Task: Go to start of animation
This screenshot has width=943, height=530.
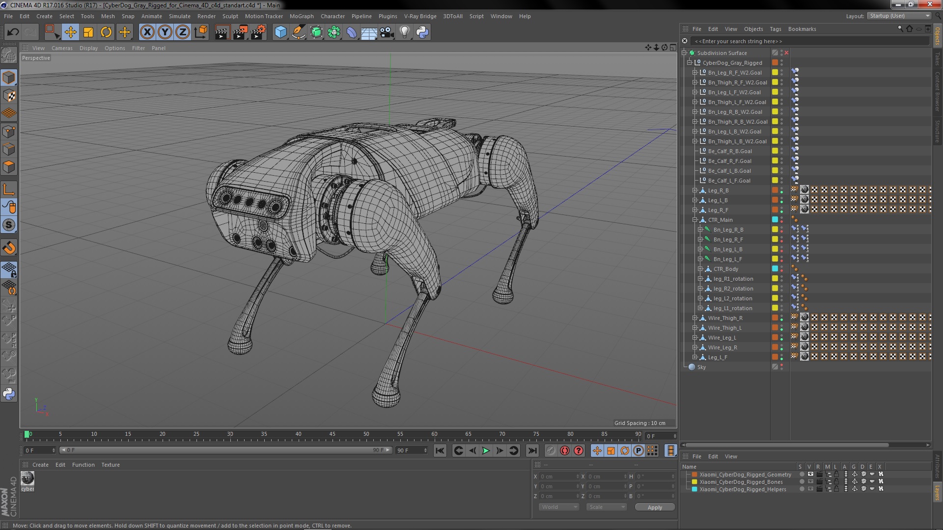Action: (x=440, y=450)
